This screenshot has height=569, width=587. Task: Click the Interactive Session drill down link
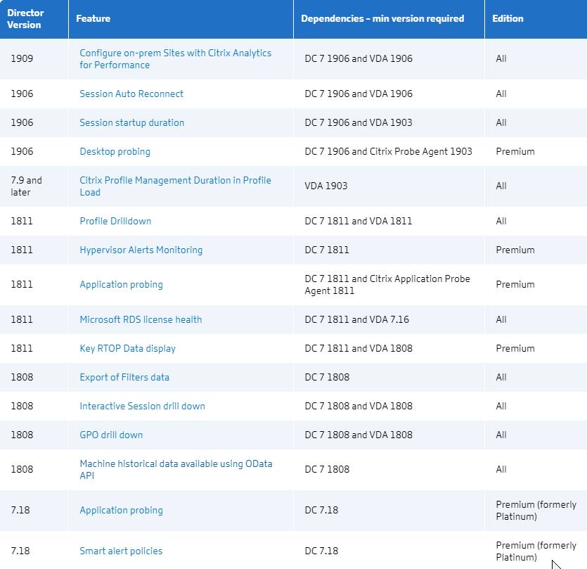pos(142,406)
